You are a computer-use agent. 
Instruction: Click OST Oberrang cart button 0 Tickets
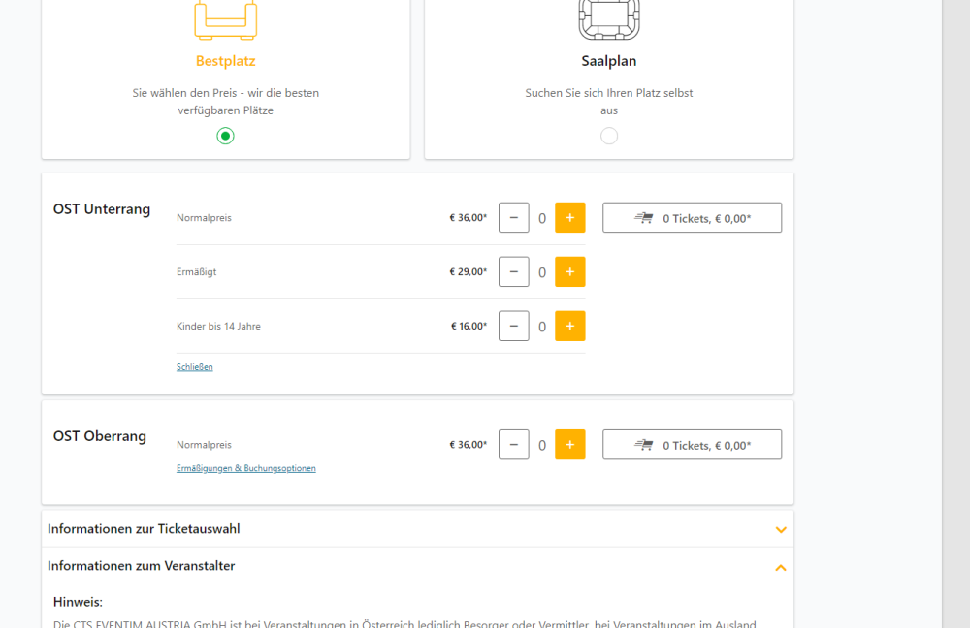point(692,445)
